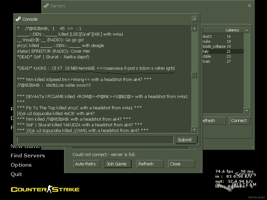Submit the console command

coord(187,140)
